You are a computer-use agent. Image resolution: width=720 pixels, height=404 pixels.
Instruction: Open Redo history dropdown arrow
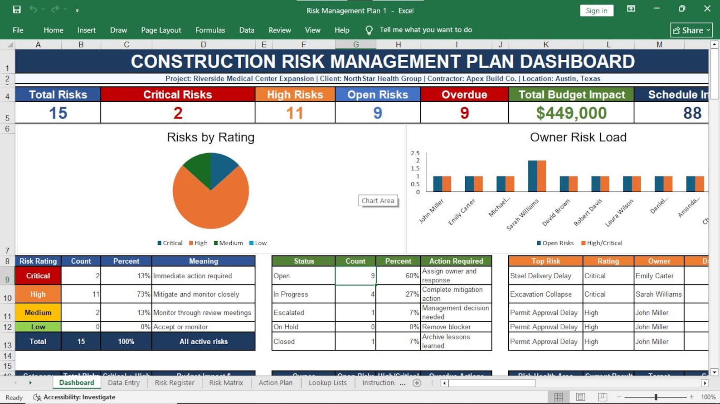coord(65,10)
